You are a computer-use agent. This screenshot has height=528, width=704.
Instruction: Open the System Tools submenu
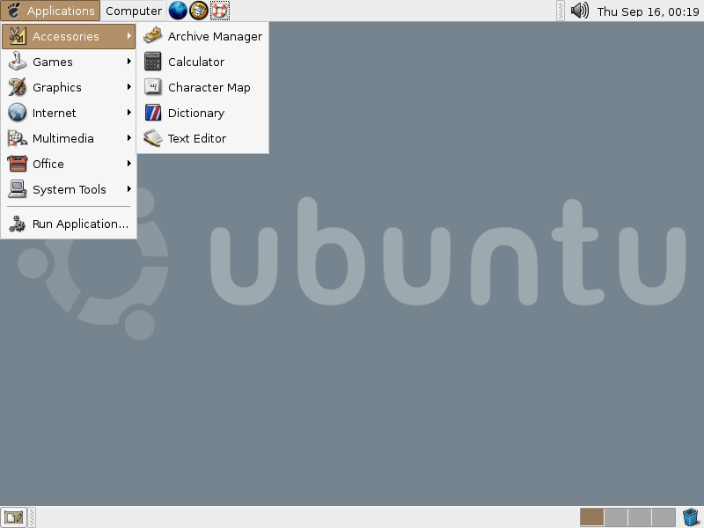69,189
